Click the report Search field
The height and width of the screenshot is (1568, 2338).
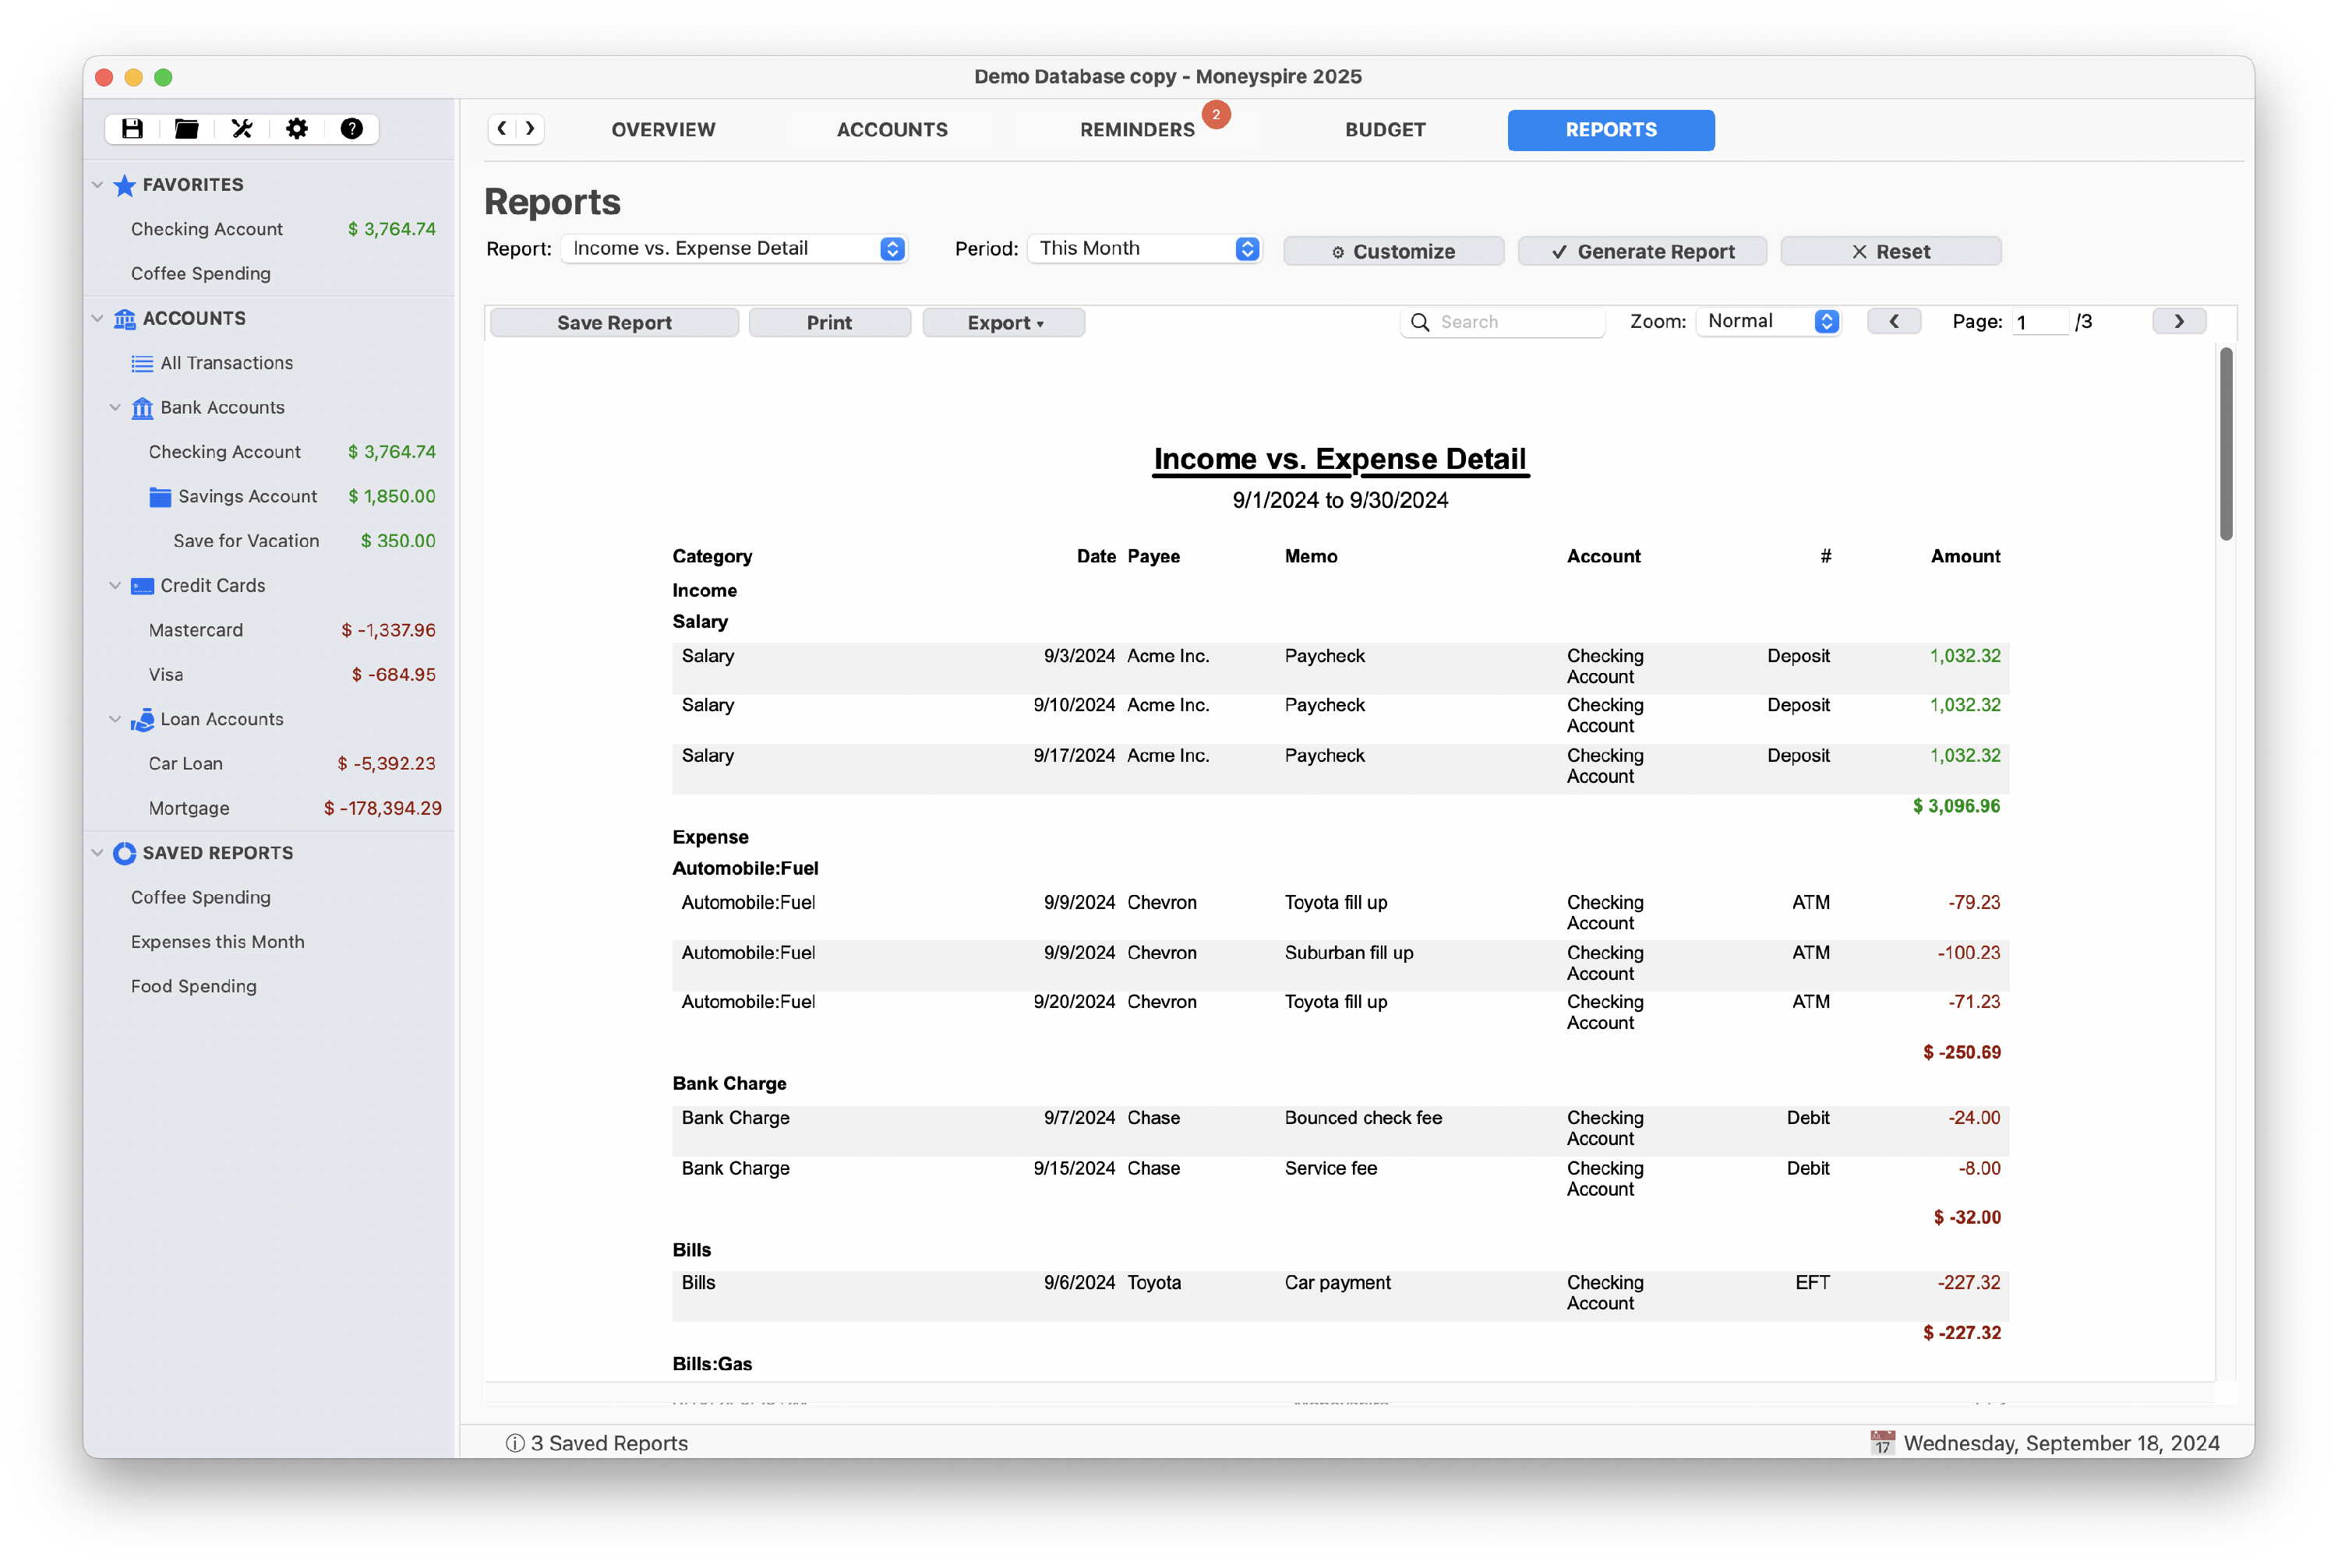[1502, 322]
